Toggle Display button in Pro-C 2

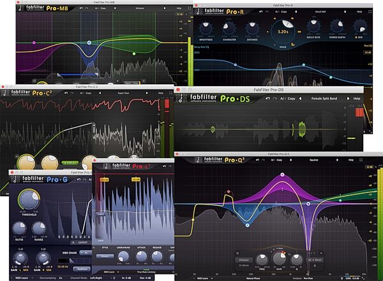pos(70,162)
